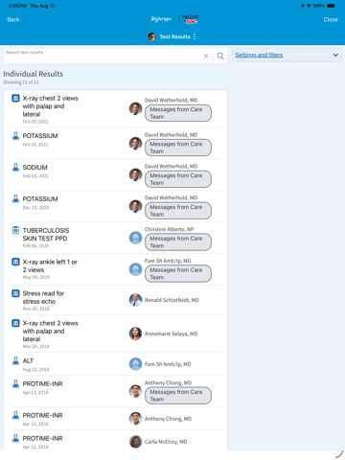Tap Ronald Schlotfeldt provider photo

click(x=135, y=300)
